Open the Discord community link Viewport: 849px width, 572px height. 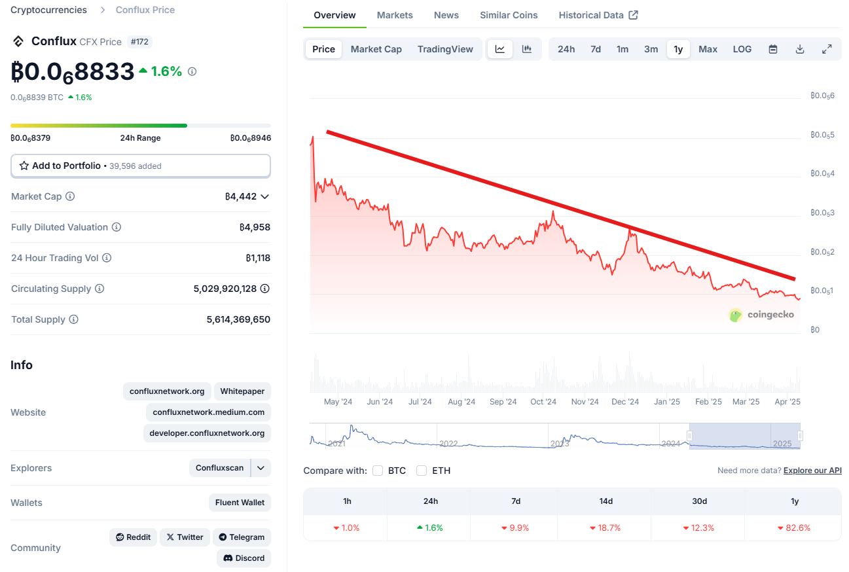tap(244, 558)
